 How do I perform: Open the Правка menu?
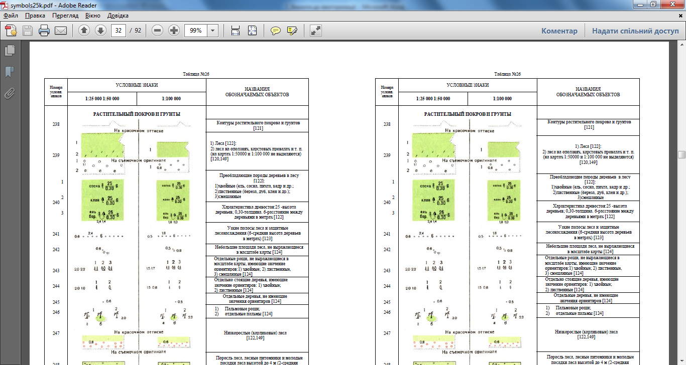[35, 16]
